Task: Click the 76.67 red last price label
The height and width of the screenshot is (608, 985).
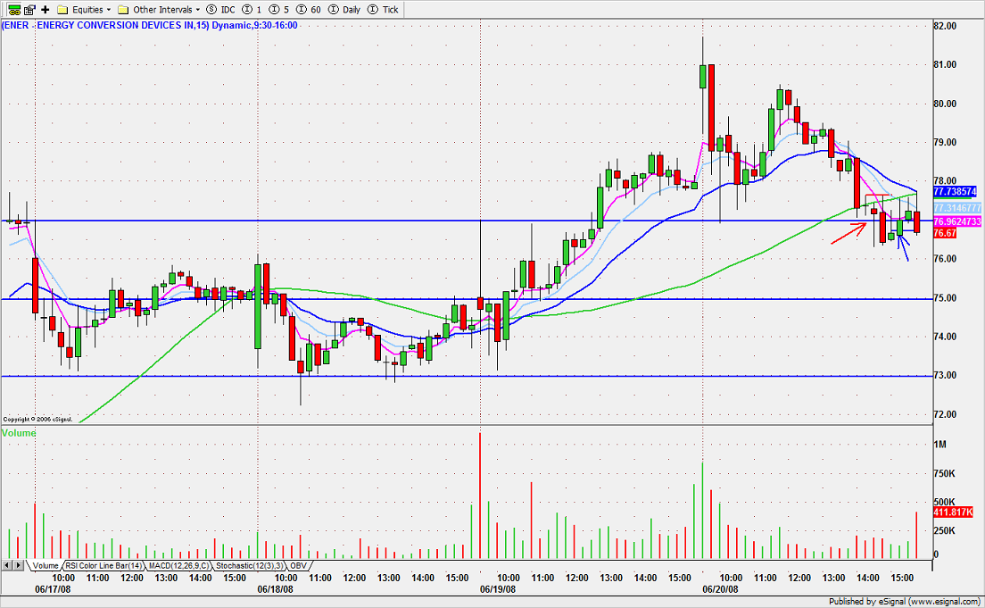Action: coord(945,233)
